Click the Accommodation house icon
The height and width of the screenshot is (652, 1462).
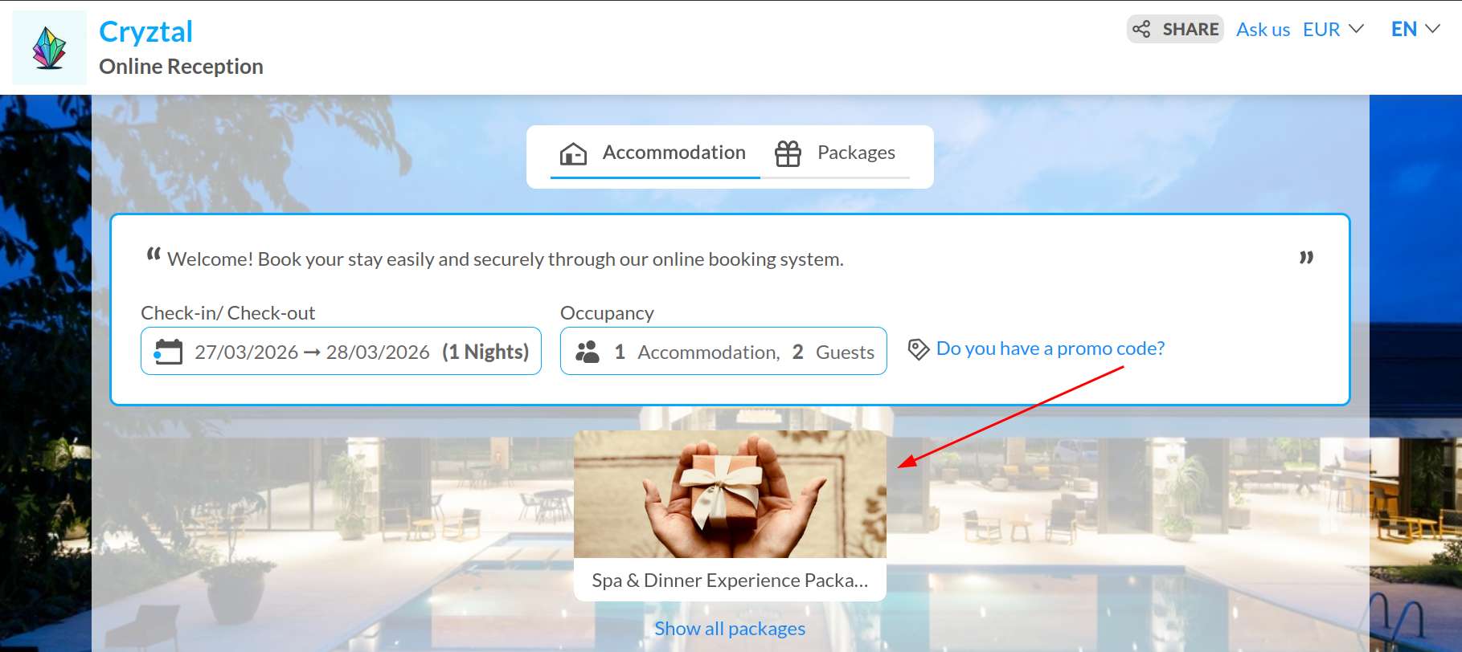tap(573, 153)
